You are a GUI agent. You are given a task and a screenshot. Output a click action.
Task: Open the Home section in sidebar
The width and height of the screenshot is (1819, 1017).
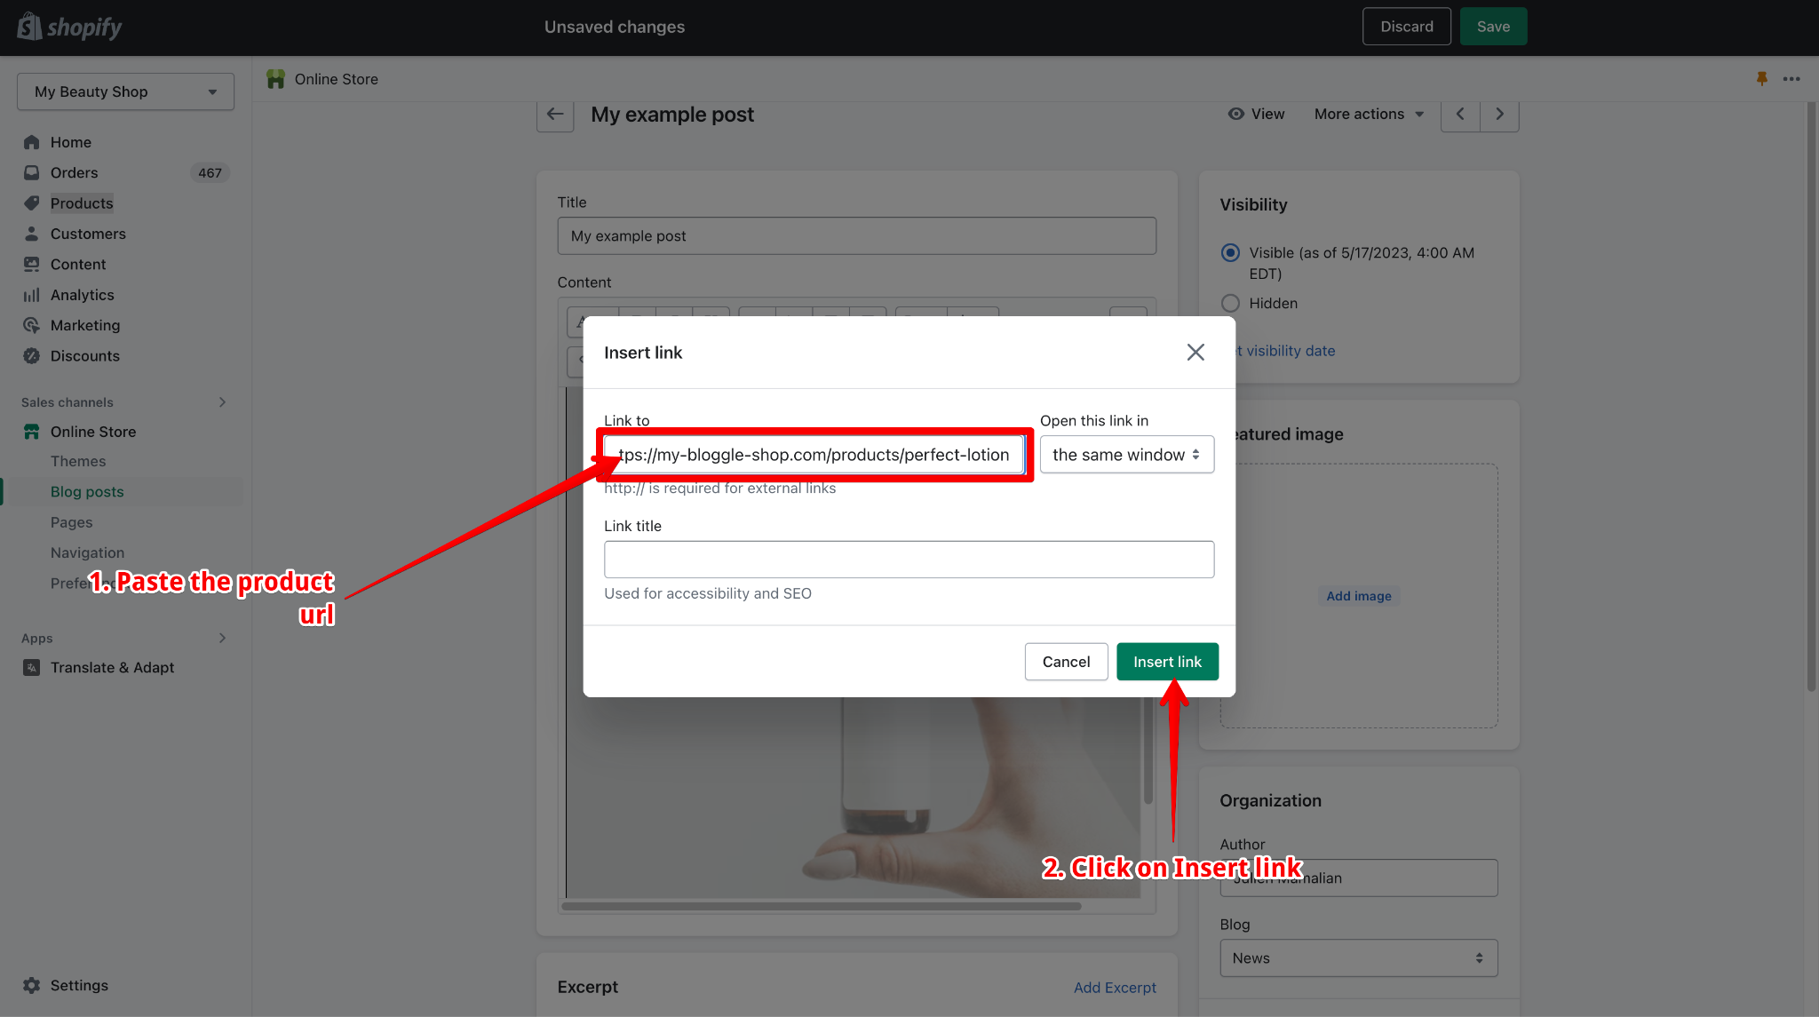pyautogui.click(x=71, y=142)
